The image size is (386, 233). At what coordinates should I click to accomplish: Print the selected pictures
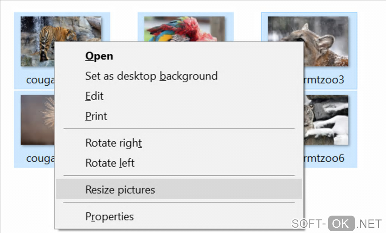pos(96,116)
